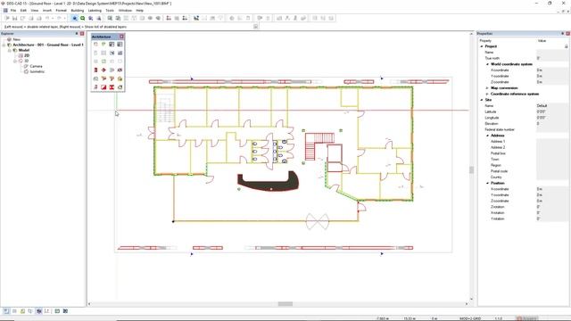Screen dimensions: 571x321
Task: Click the True north value field
Action: [551, 58]
